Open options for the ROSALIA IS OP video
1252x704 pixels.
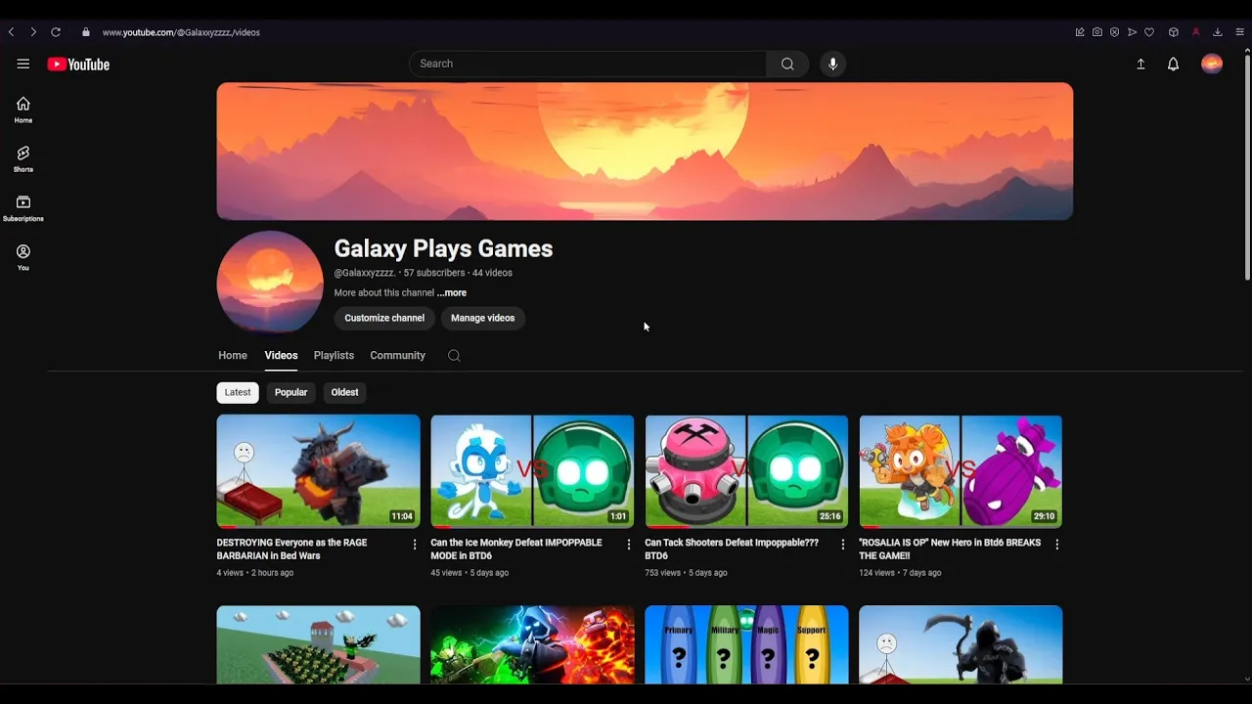pos(1057,545)
